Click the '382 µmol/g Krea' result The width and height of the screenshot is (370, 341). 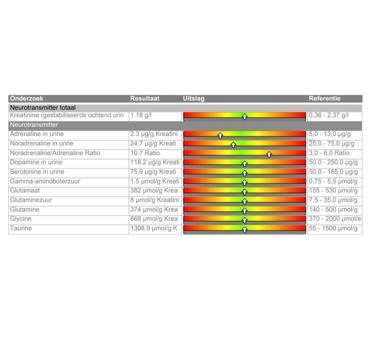coord(154,190)
